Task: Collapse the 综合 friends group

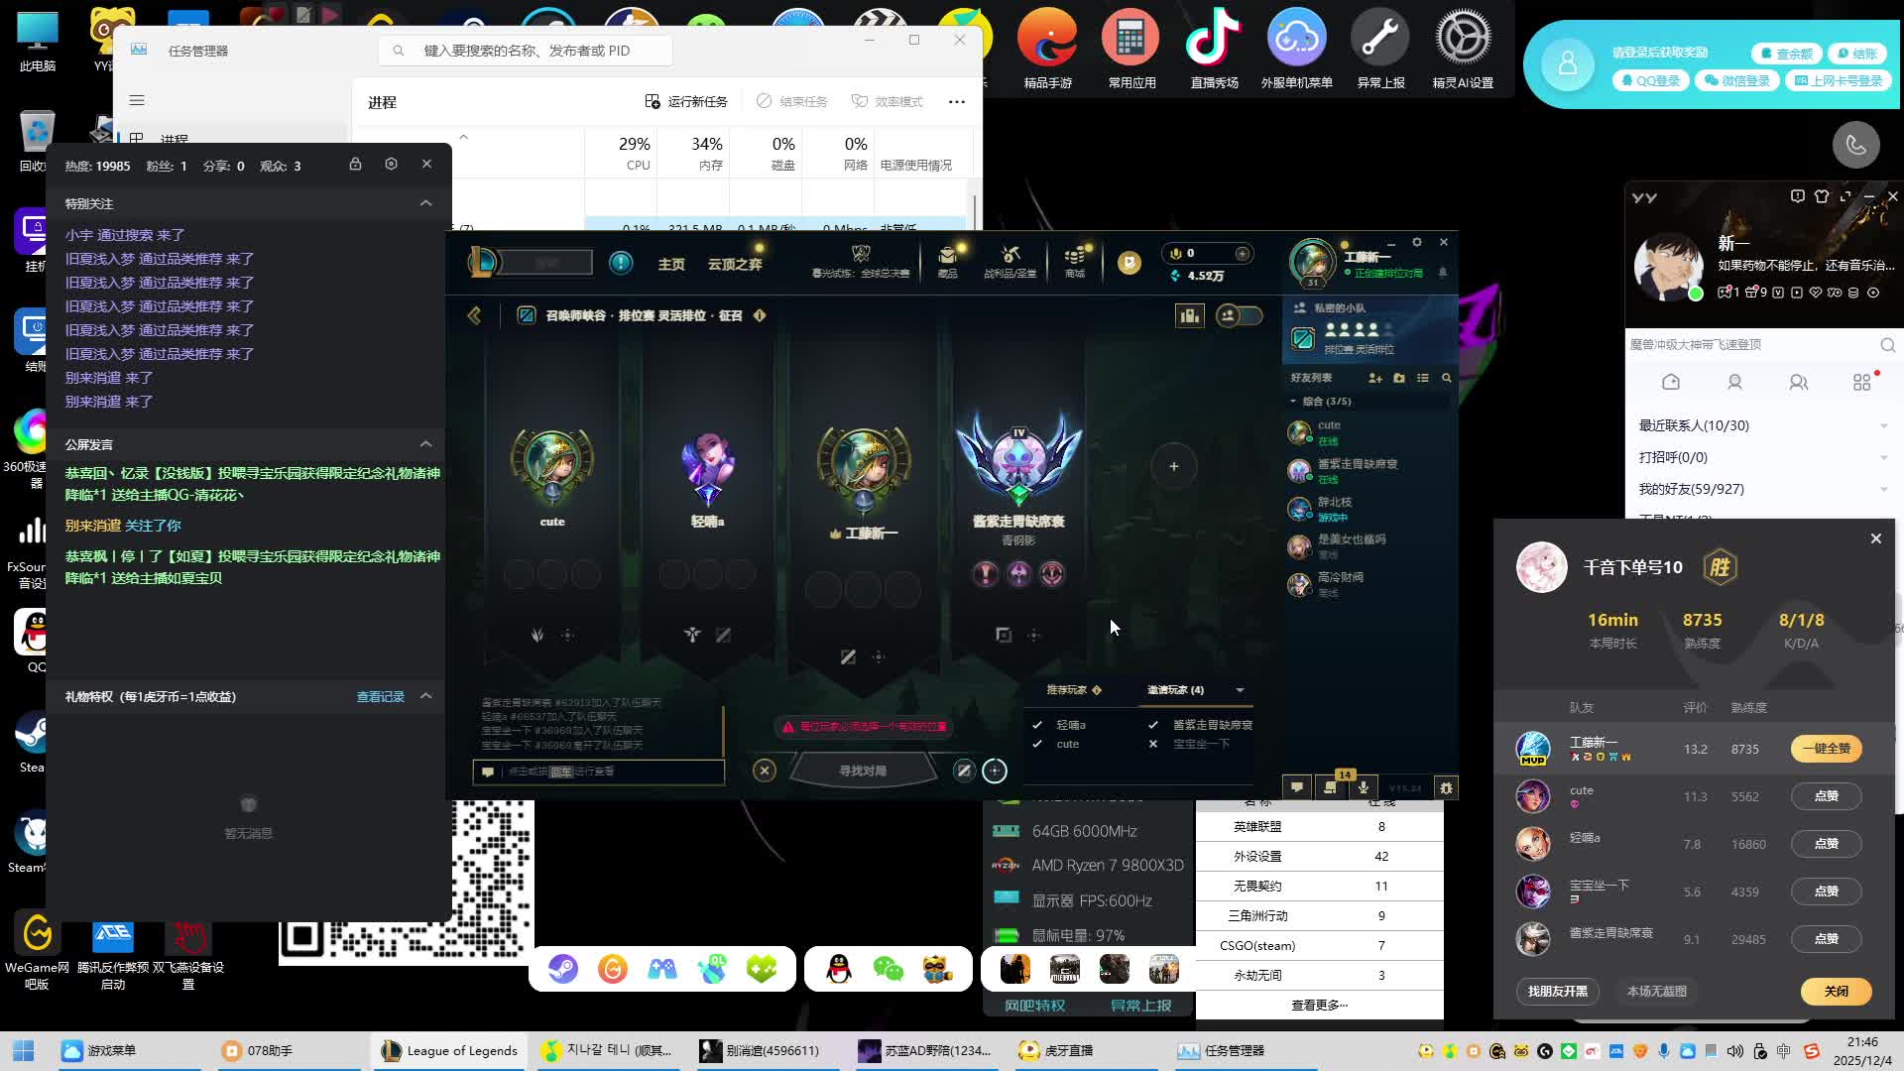Action: [1293, 402]
